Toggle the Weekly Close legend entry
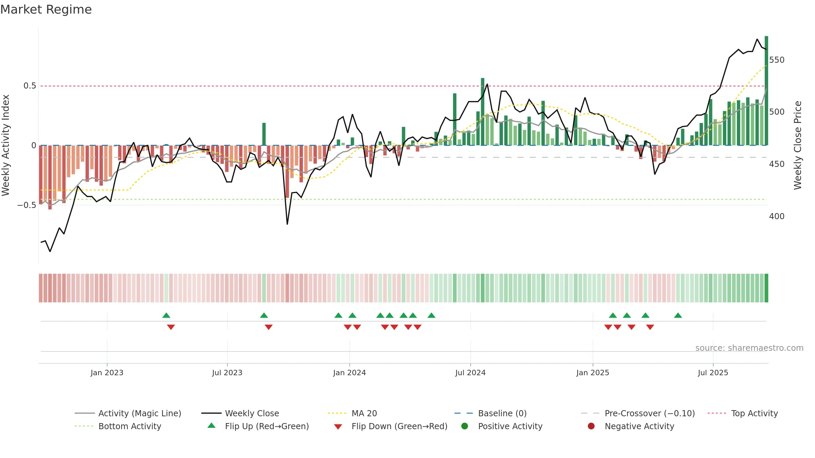 click(240, 413)
